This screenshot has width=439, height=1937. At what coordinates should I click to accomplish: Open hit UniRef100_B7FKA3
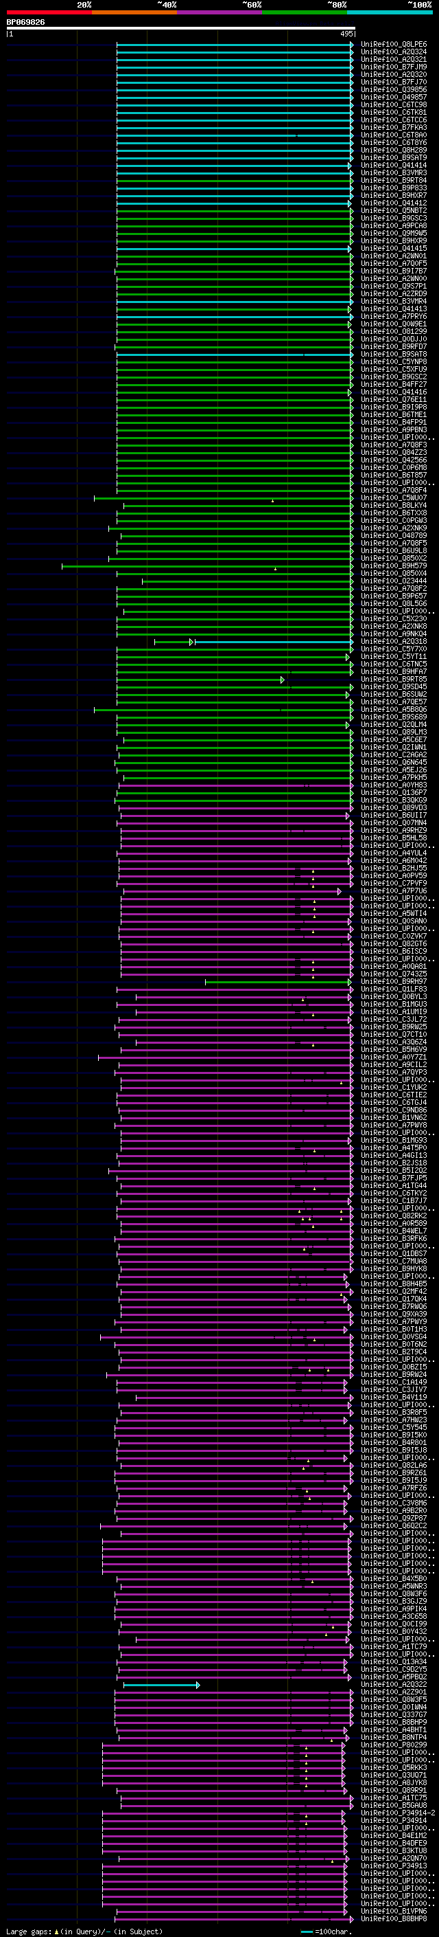pyautogui.click(x=394, y=127)
